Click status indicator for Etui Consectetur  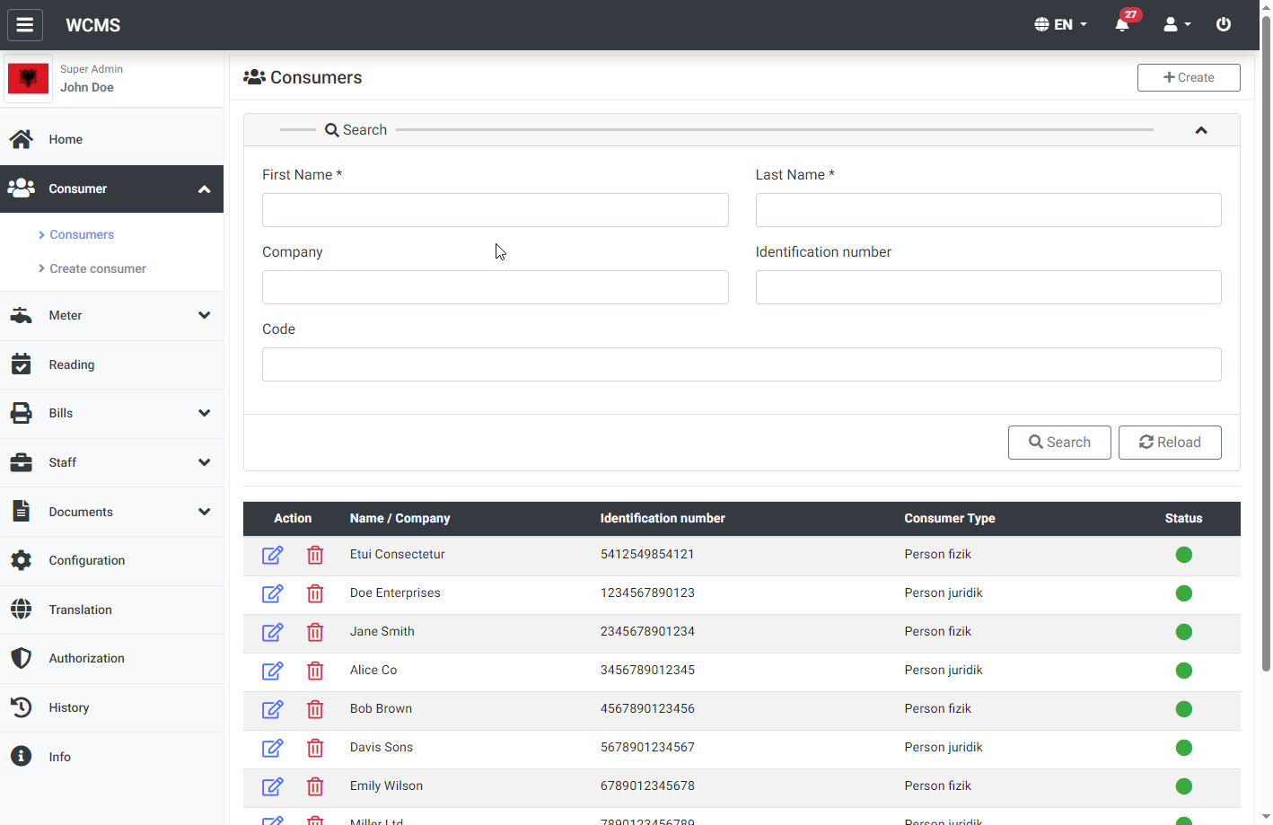point(1184,555)
